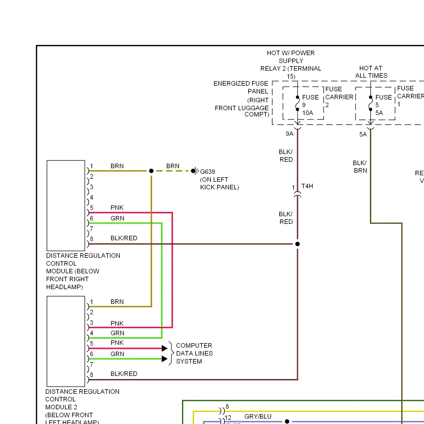Click the PNK label at upper module pin 5
The width and height of the screenshot is (424, 424).
coord(117,207)
